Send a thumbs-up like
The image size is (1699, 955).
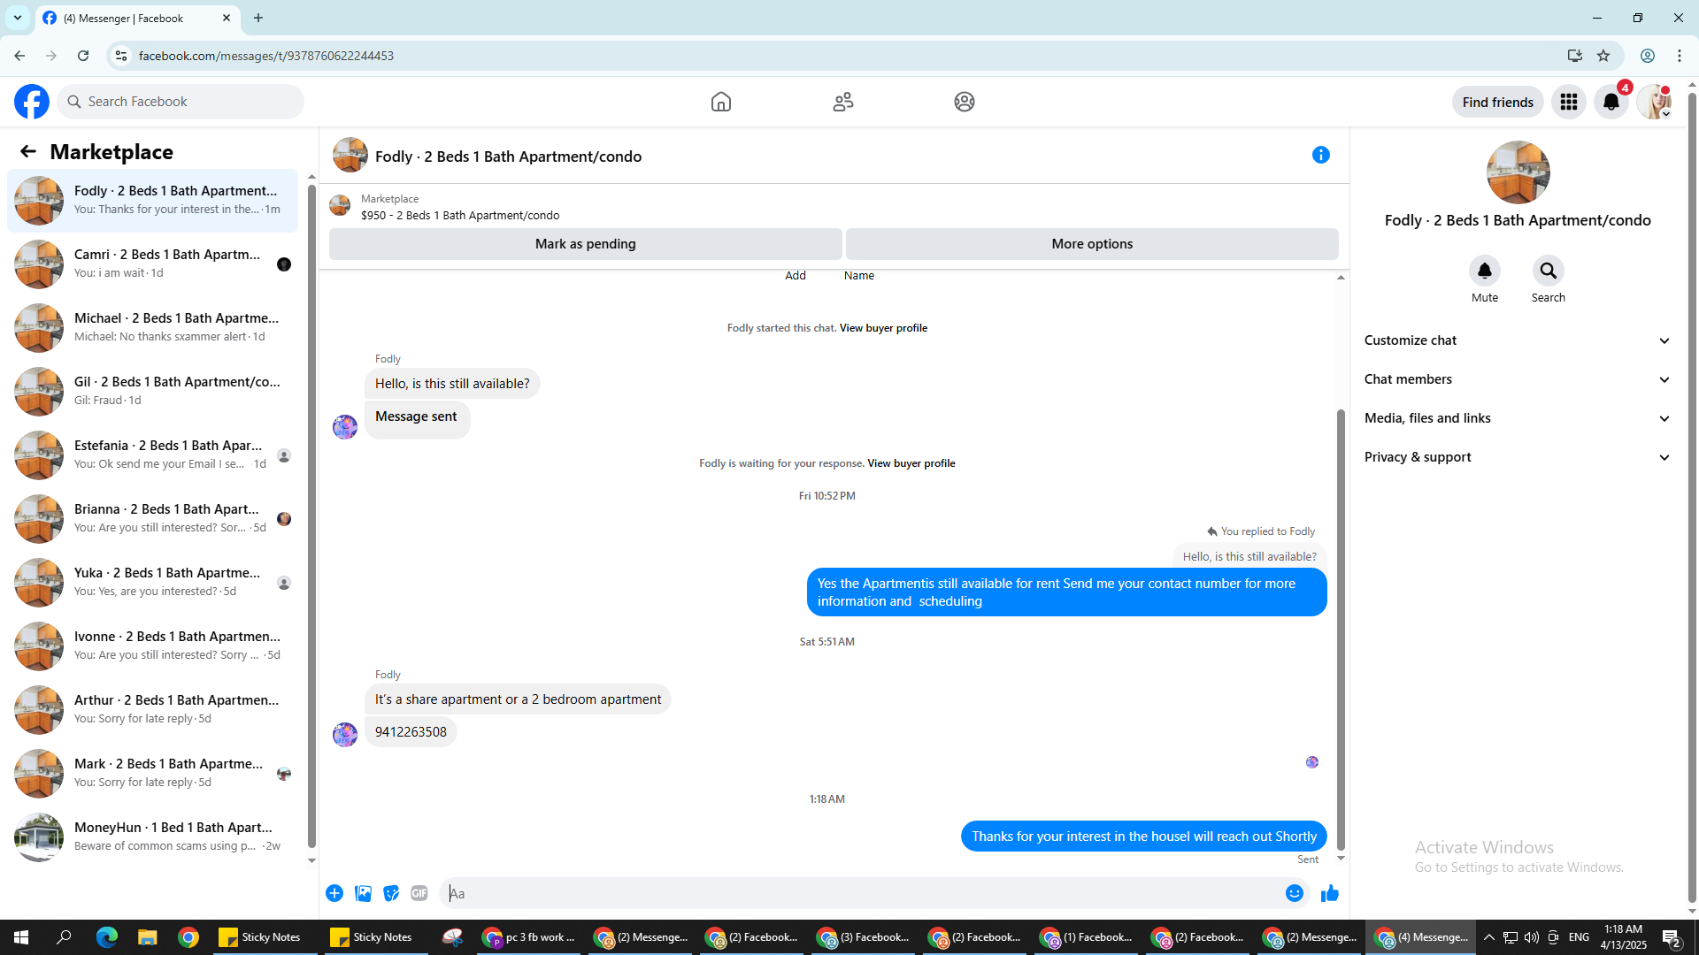tap(1330, 893)
